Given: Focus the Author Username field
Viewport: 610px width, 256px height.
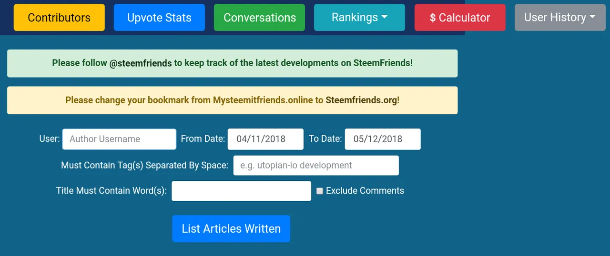Looking at the screenshot, I should (x=119, y=139).
